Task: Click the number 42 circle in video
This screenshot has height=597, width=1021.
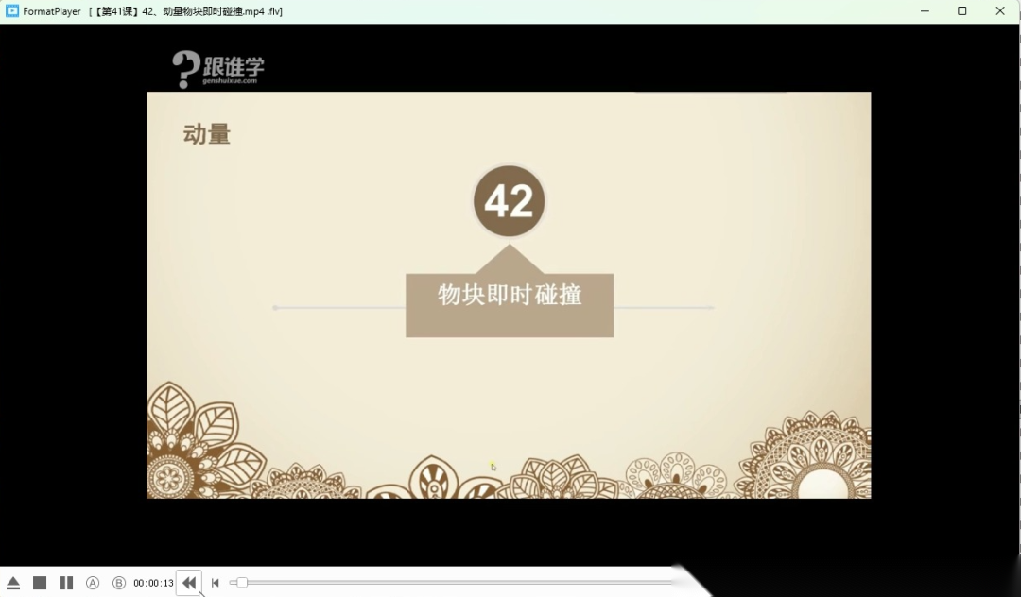Action: pos(509,201)
